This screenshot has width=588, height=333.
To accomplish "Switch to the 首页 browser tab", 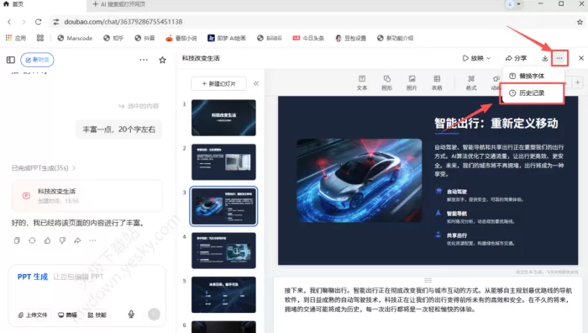I will (x=13, y=4).
